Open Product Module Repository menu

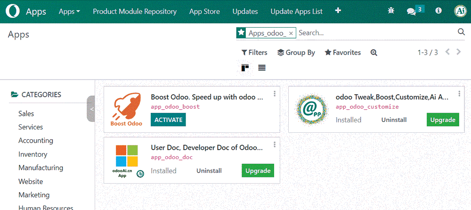click(135, 11)
